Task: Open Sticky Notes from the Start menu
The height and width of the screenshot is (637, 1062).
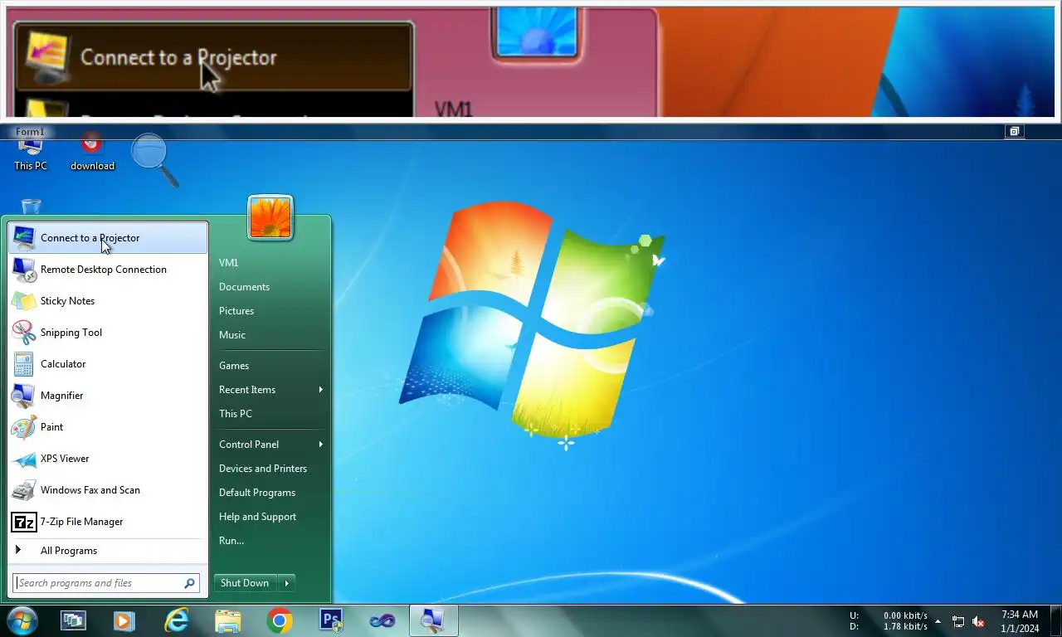Action: [107, 301]
